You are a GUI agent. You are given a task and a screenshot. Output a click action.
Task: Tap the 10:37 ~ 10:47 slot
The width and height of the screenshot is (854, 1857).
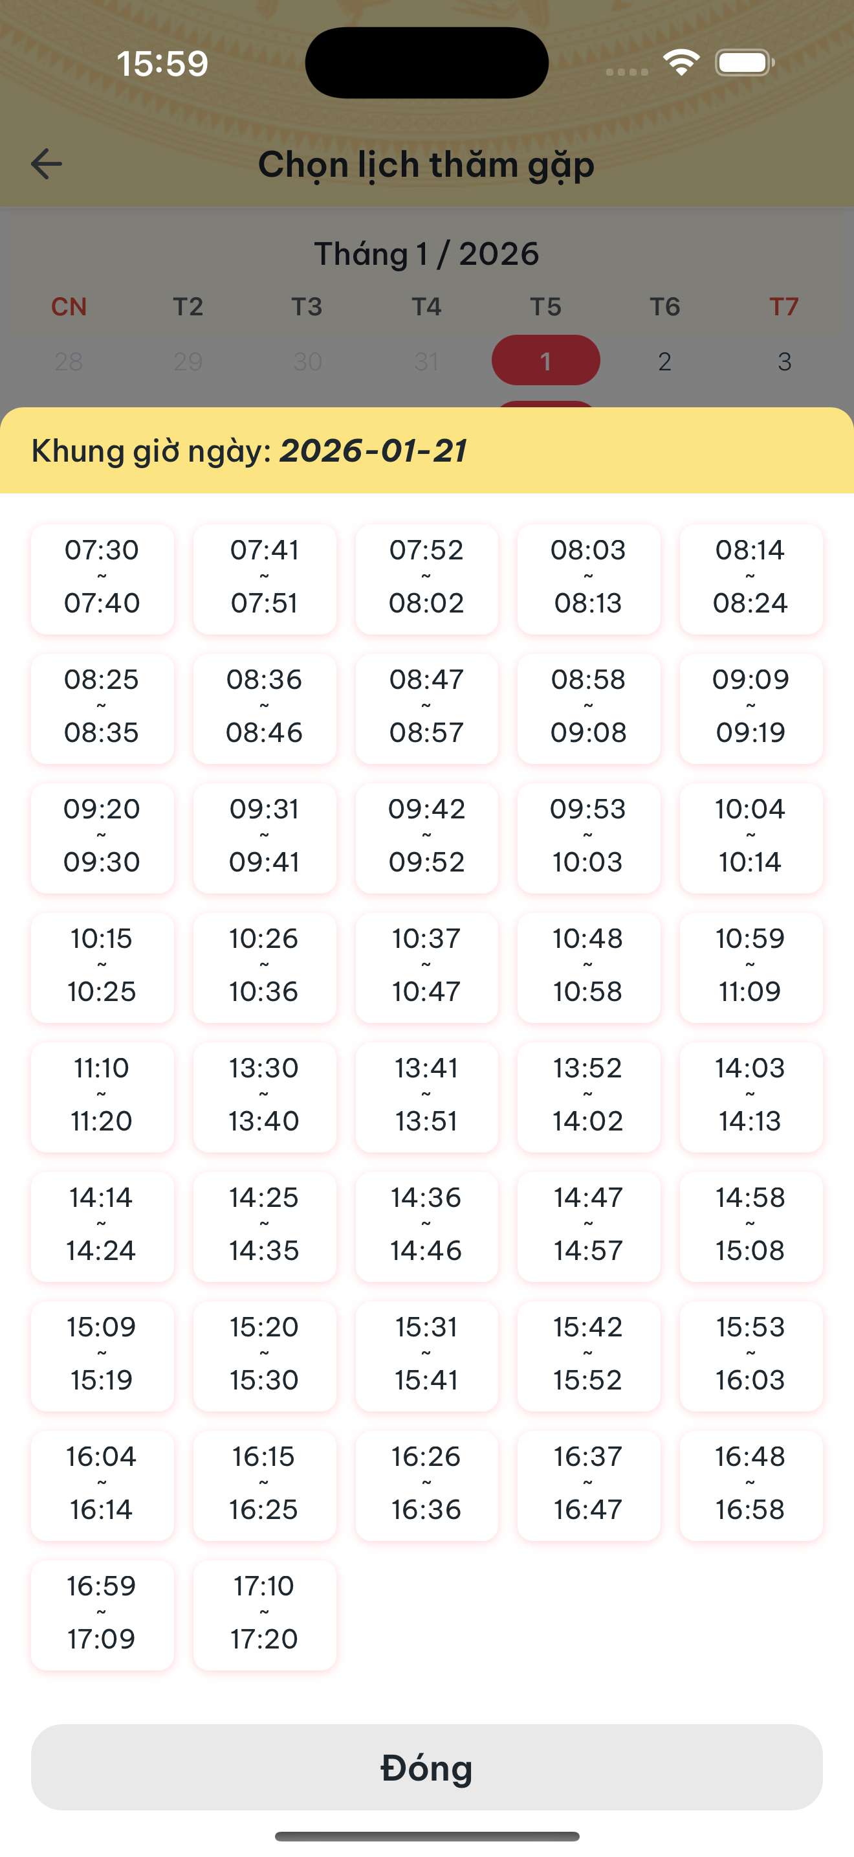[426, 966]
